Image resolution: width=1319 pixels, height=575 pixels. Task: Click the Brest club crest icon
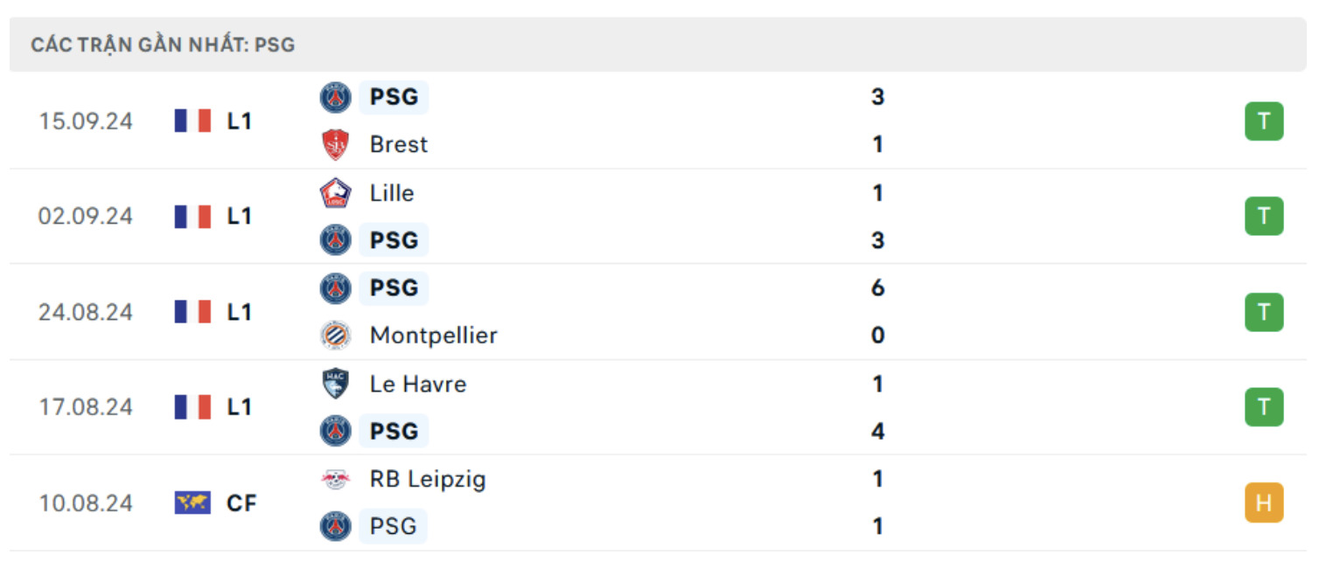pyautogui.click(x=336, y=144)
